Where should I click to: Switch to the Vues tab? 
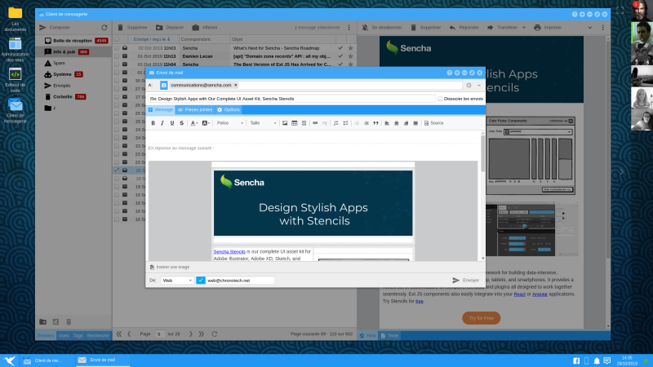click(x=64, y=336)
